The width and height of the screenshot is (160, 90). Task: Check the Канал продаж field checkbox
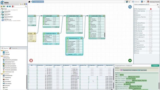(135, 33)
